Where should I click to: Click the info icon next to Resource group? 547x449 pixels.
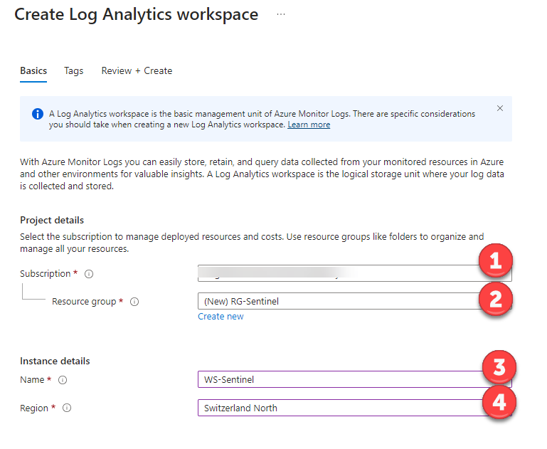click(x=134, y=302)
